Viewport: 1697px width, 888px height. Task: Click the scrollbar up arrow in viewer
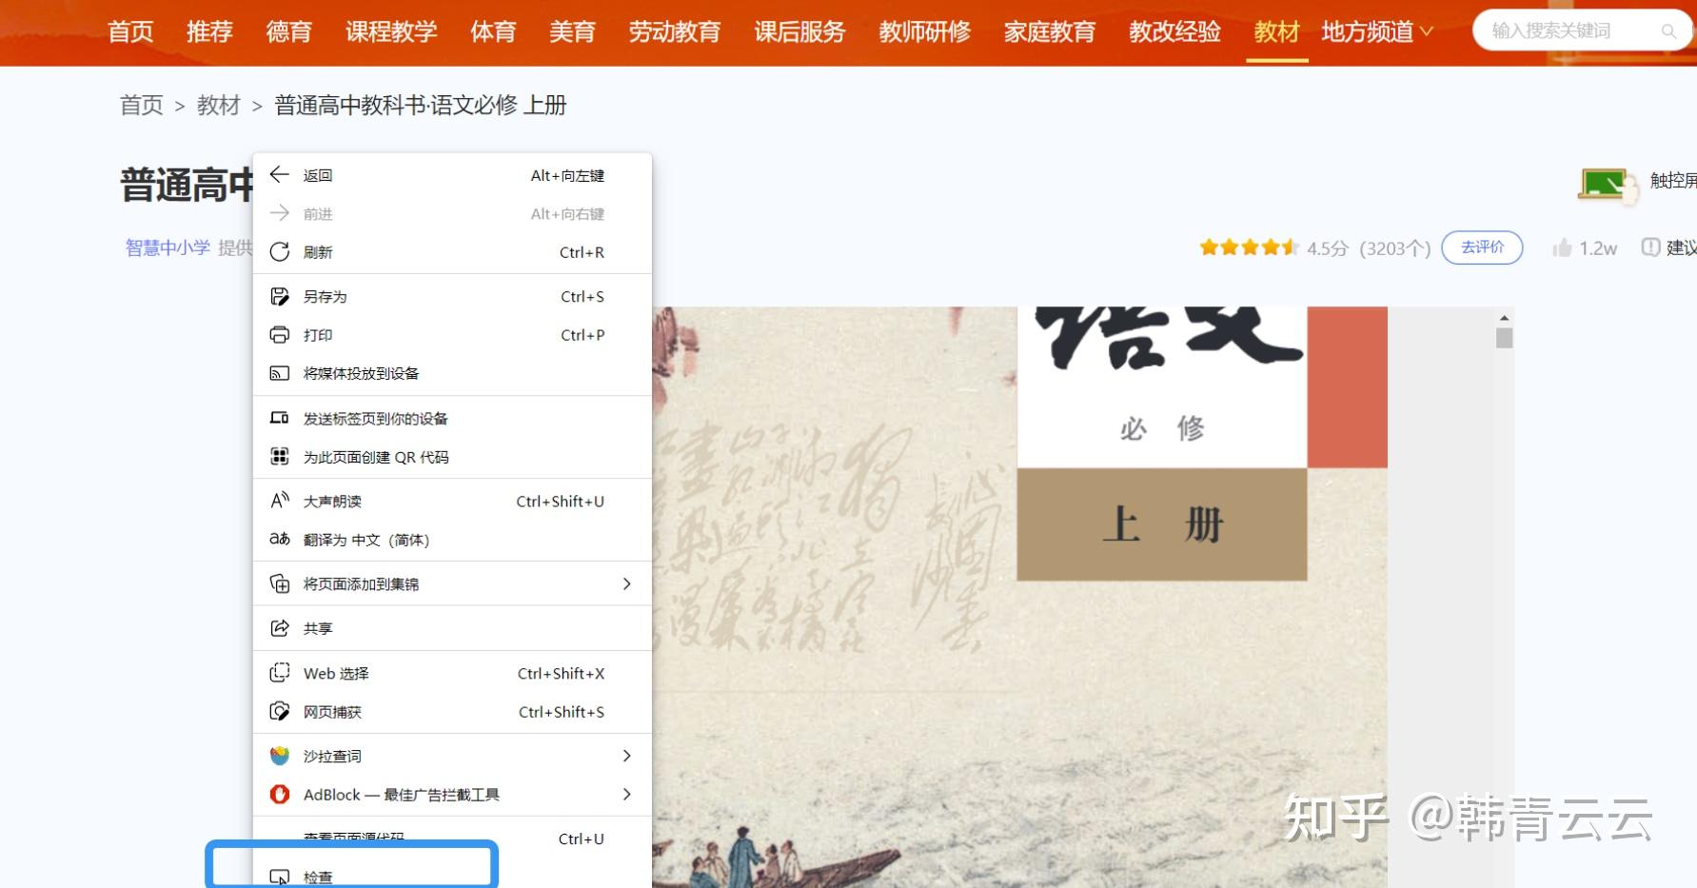(x=1504, y=318)
